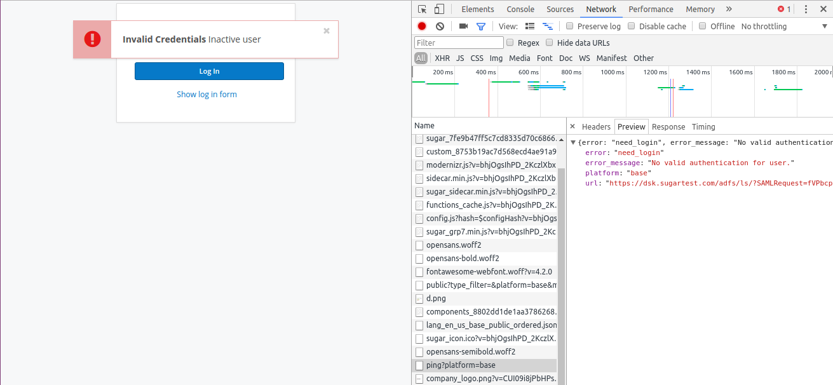Enable the Regex filter checkbox
The width and height of the screenshot is (833, 385).
pos(510,43)
